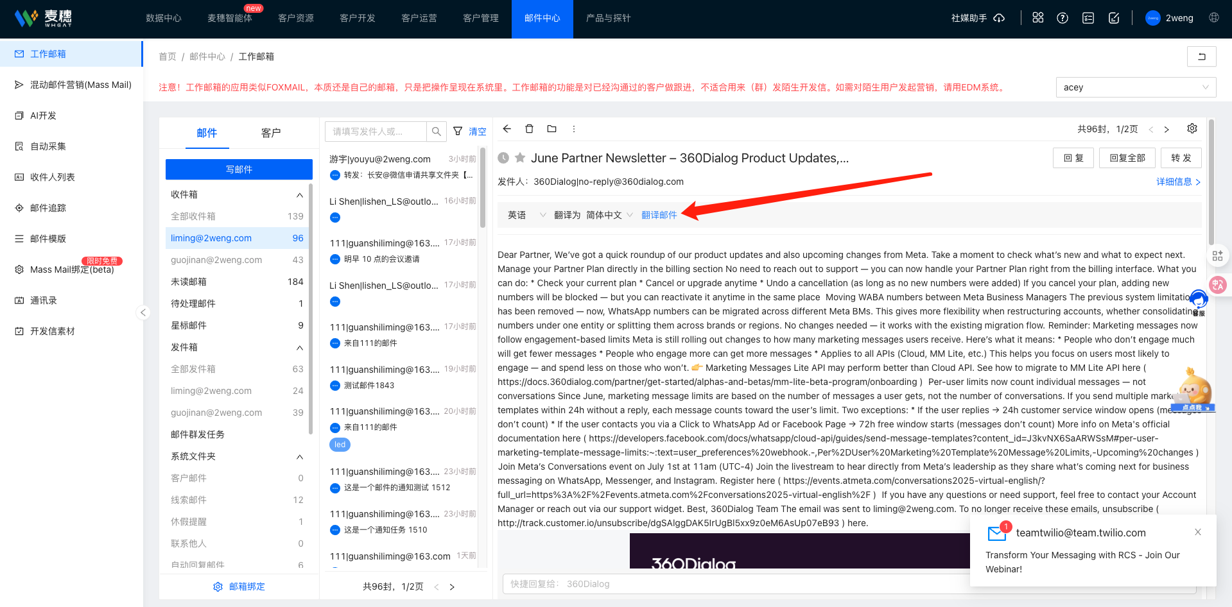Click 邮件中心 in breadcrumb
This screenshot has height=607, width=1232.
(207, 56)
